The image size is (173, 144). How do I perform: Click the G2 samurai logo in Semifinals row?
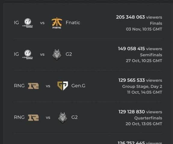57,55
